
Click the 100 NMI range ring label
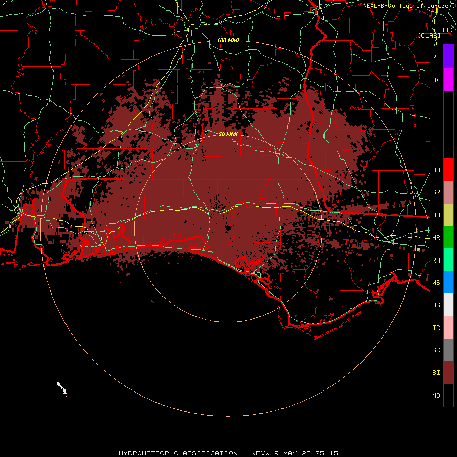click(x=228, y=40)
